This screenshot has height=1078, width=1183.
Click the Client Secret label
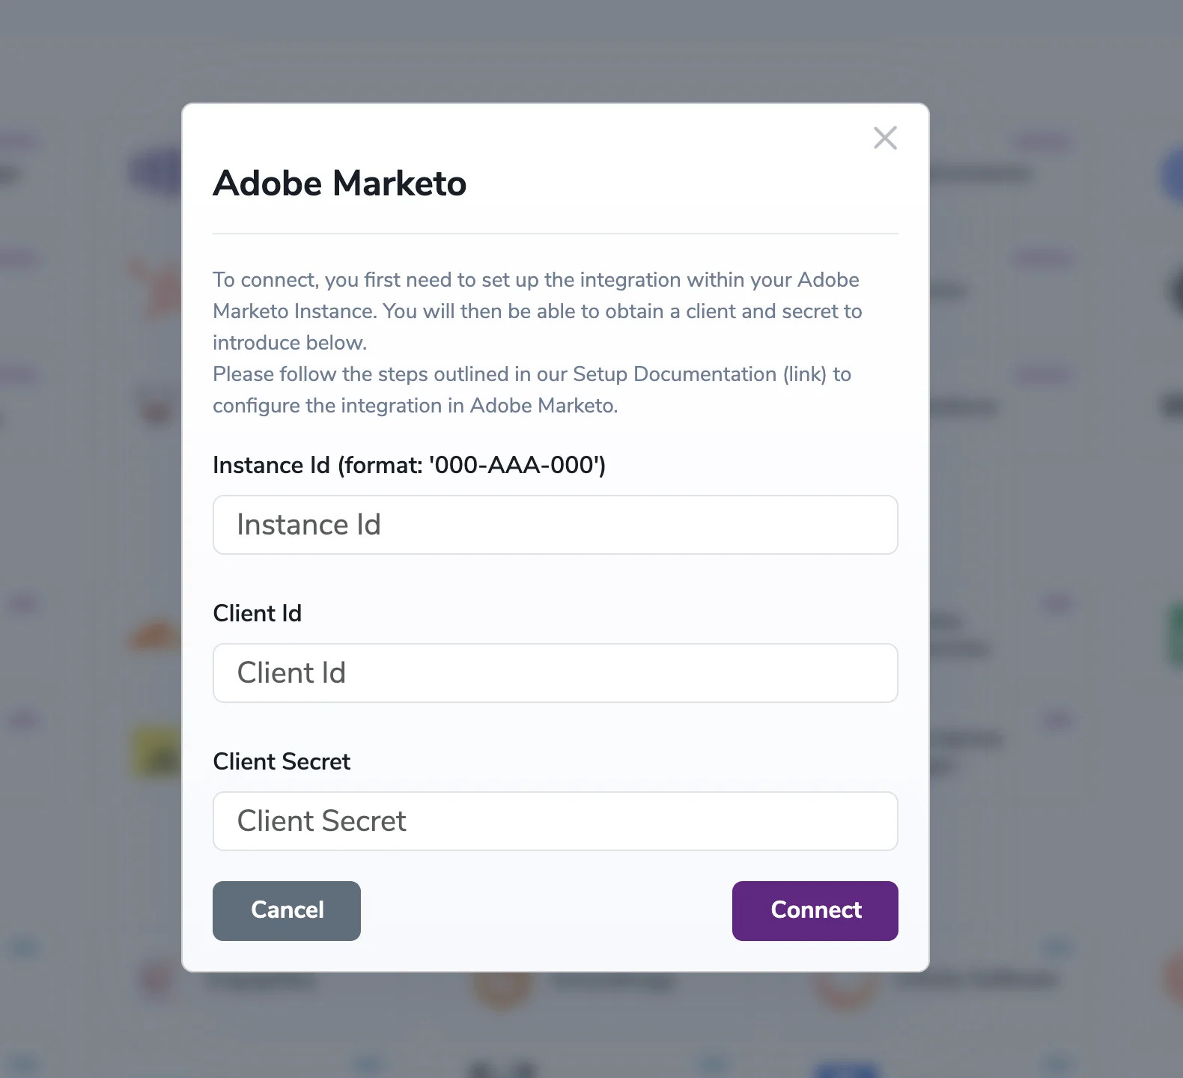(282, 761)
